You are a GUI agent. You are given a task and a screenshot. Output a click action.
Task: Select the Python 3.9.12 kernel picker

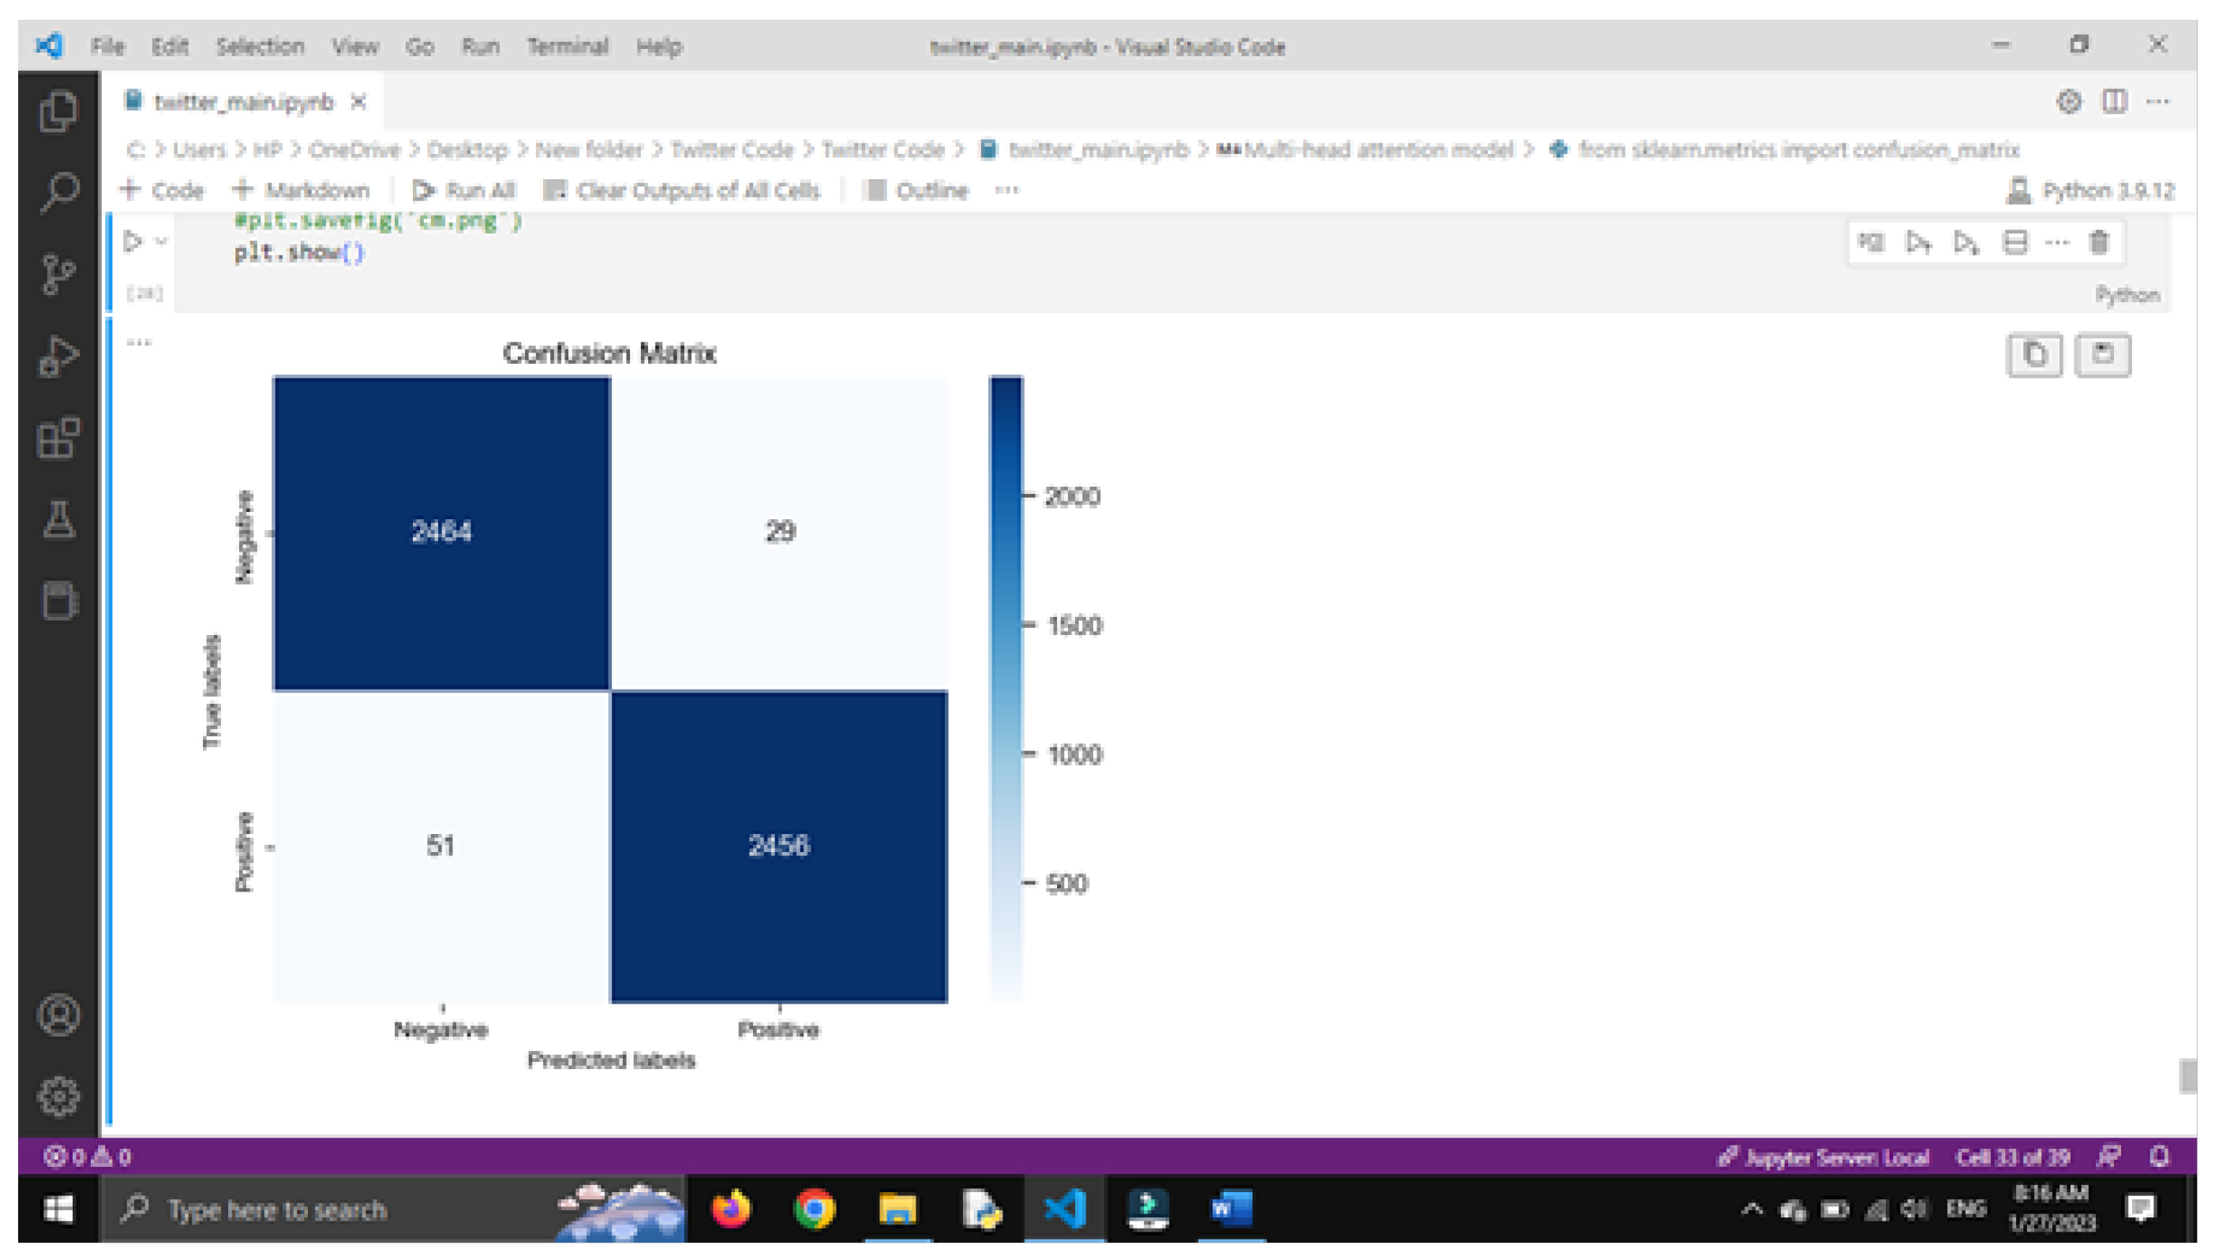(2090, 190)
